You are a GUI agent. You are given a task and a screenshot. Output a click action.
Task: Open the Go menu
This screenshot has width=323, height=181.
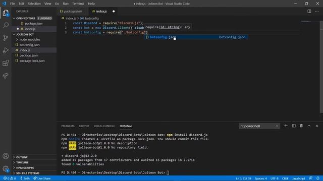tap(57, 4)
